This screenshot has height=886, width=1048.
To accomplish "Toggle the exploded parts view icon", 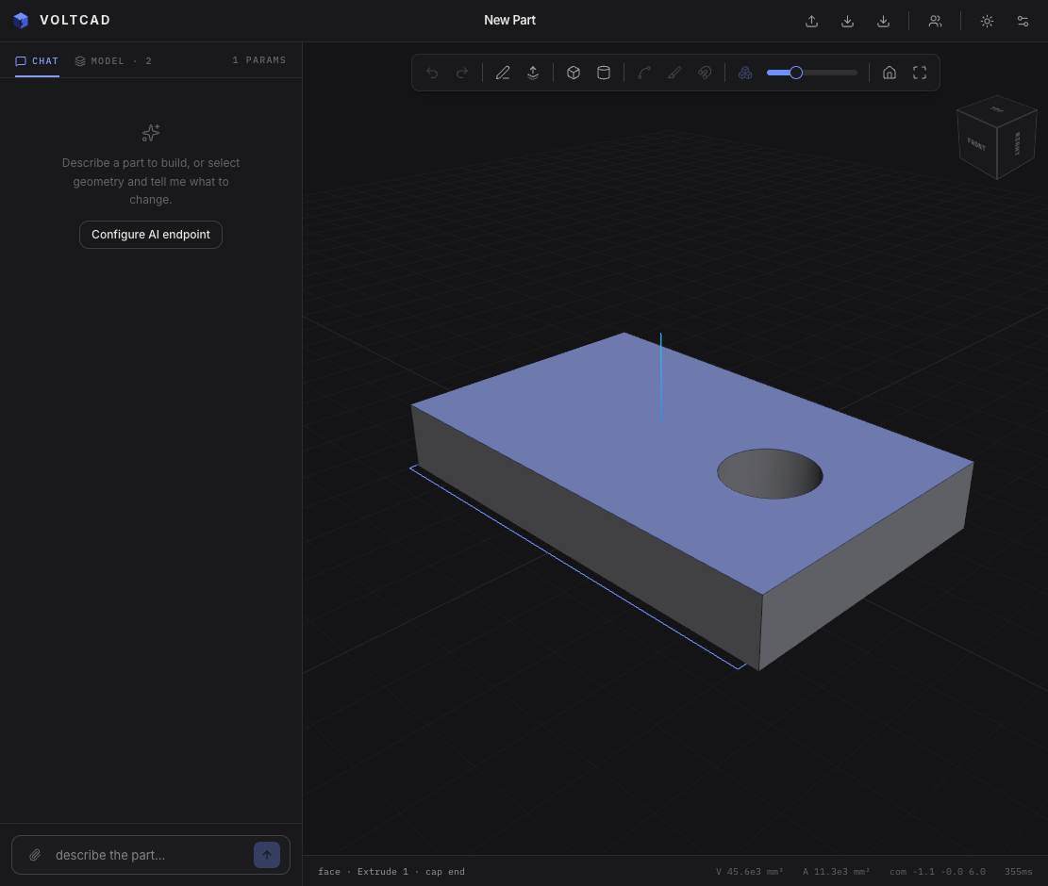I will (x=745, y=73).
